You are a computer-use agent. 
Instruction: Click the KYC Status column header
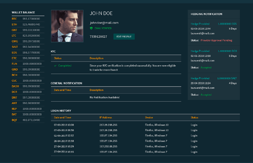click(58, 58)
